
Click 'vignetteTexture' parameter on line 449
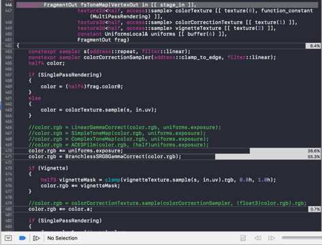tap(198, 29)
